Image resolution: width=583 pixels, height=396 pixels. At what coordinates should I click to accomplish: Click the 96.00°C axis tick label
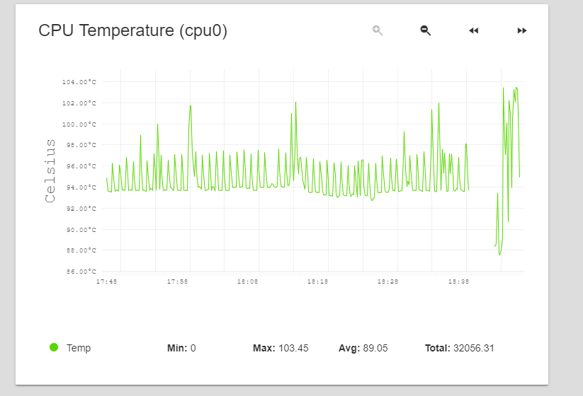(x=81, y=166)
